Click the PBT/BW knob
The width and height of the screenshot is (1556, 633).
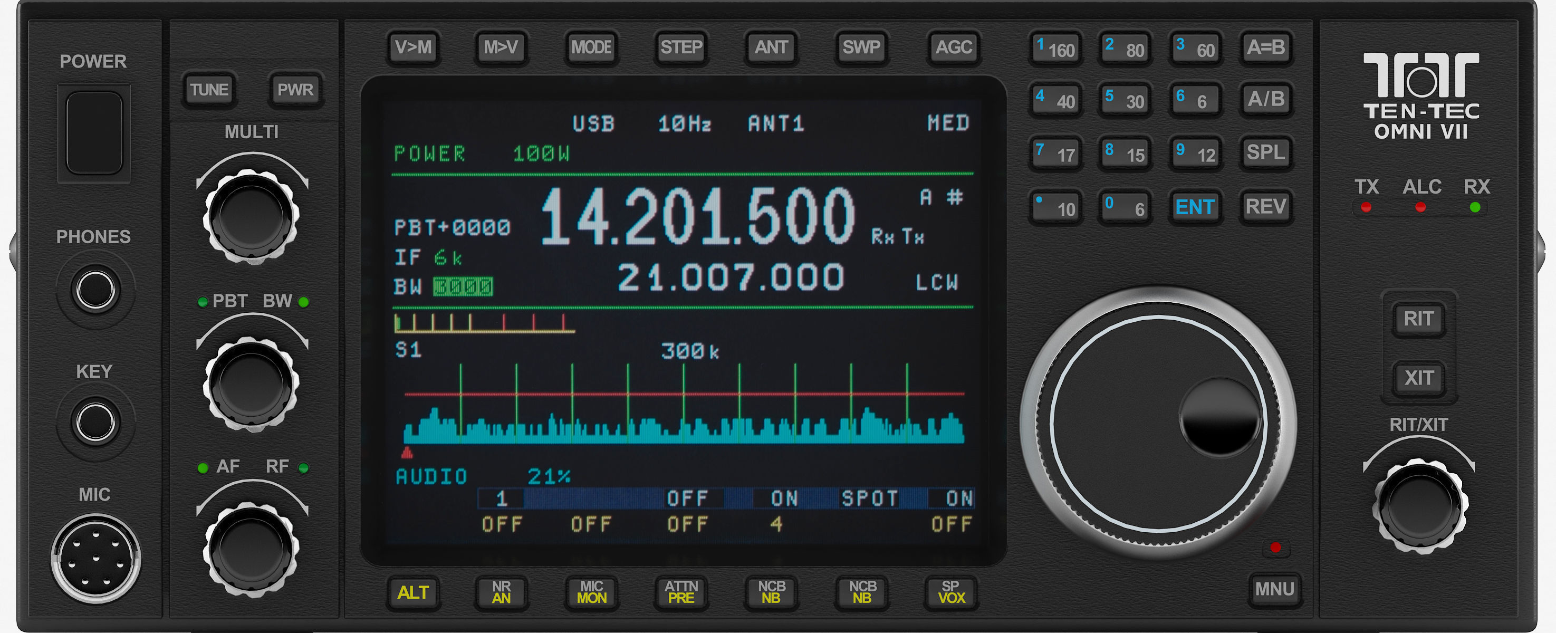[x=251, y=383]
